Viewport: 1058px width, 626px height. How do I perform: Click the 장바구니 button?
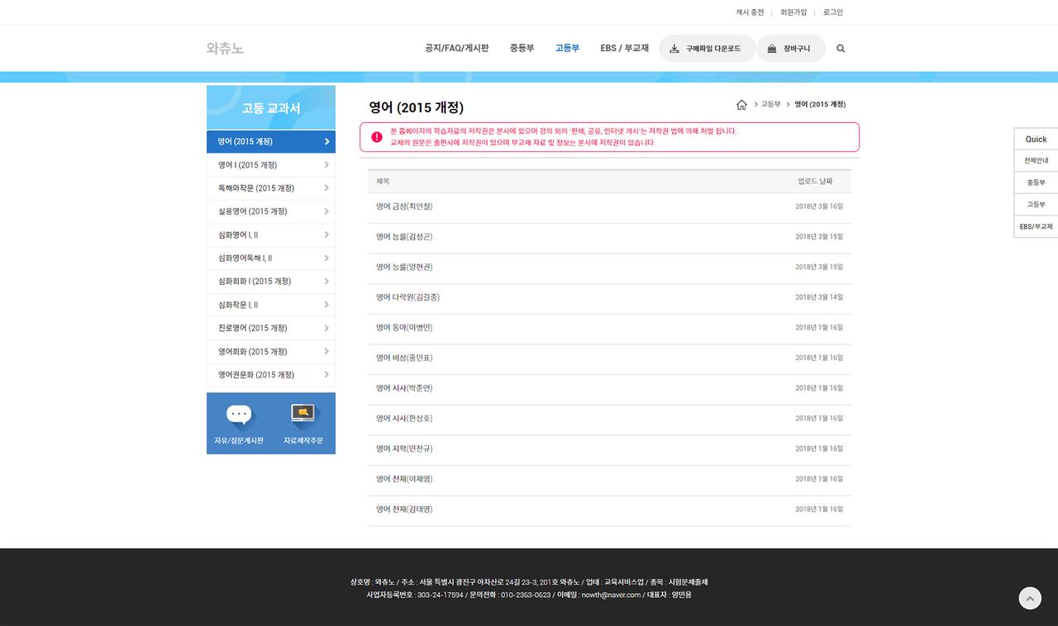coord(790,49)
